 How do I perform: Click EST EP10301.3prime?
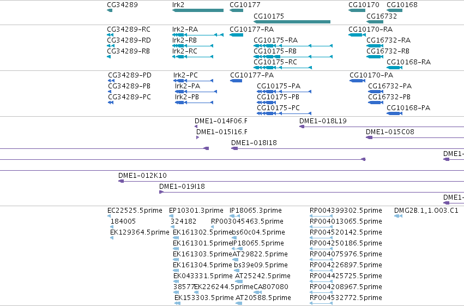196,211
